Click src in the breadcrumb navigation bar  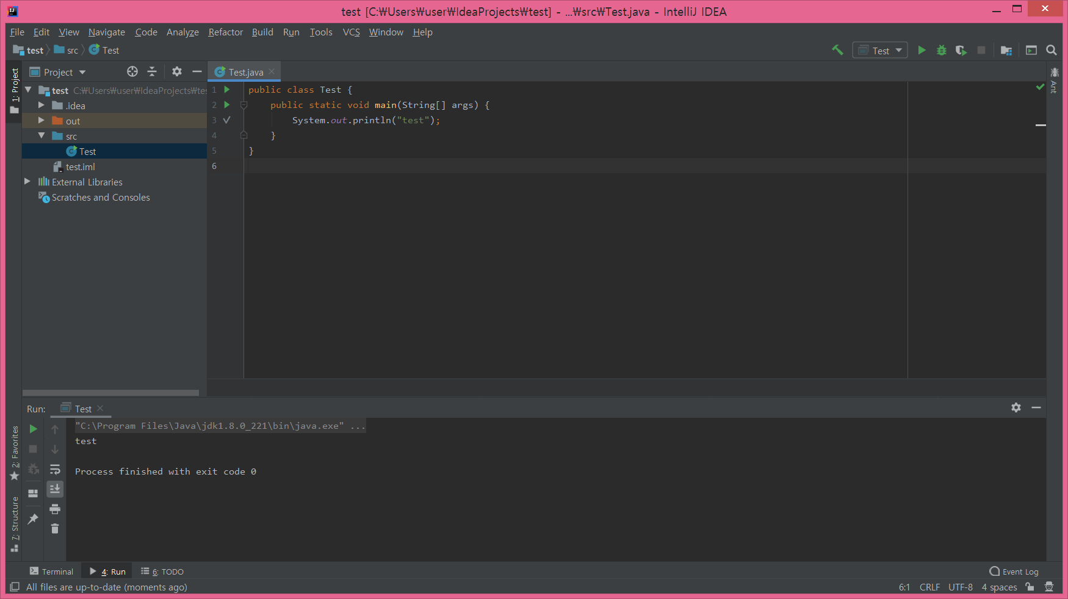(67, 50)
